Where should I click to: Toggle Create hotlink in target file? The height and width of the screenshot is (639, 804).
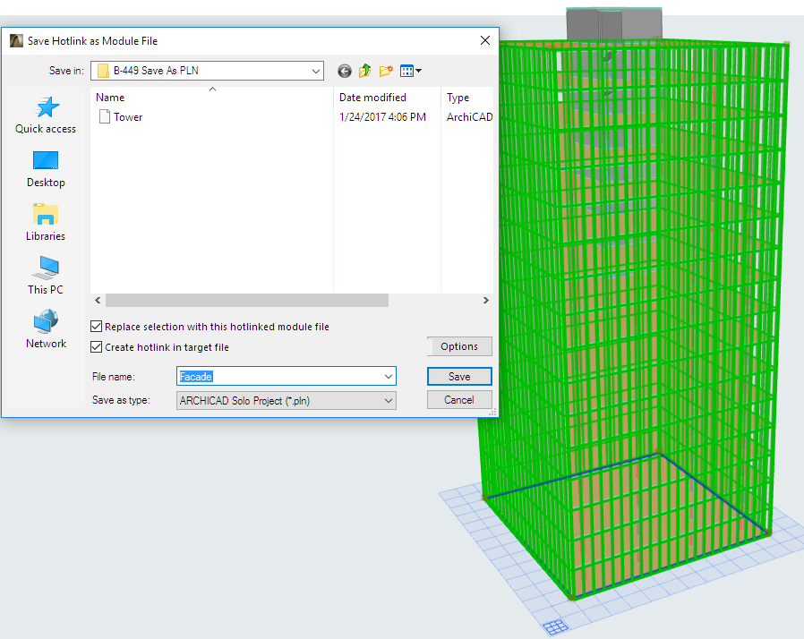[97, 347]
